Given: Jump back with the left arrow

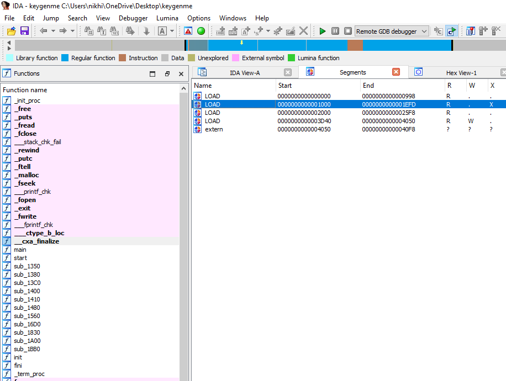Looking at the screenshot, I should 43,31.
